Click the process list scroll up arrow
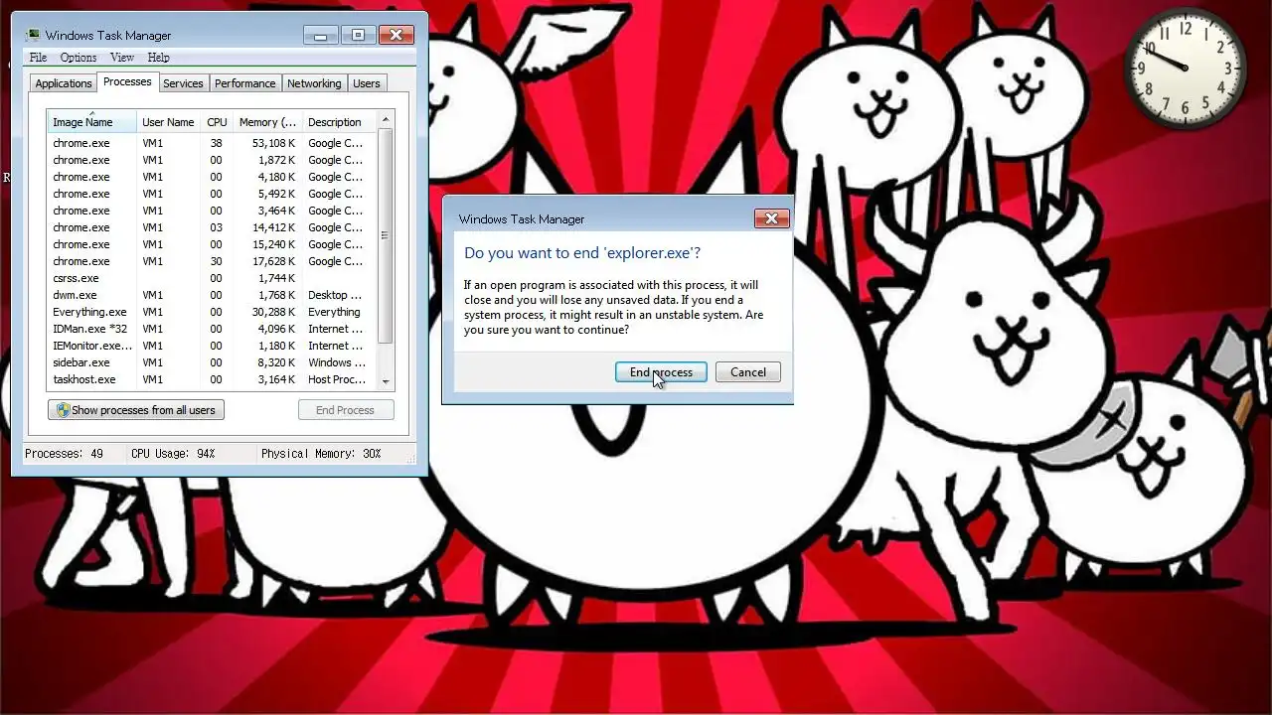The height and width of the screenshot is (715, 1272). pos(386,120)
